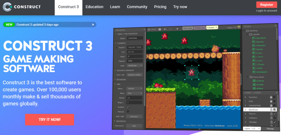Collapse the Sine section
This screenshot has width=281, height=135.
coord(115,84)
